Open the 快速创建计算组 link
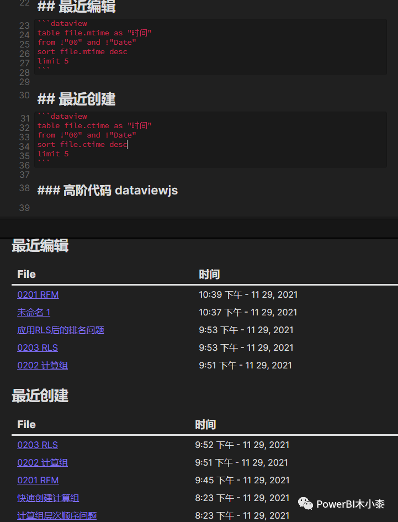The image size is (398, 522). click(x=48, y=498)
